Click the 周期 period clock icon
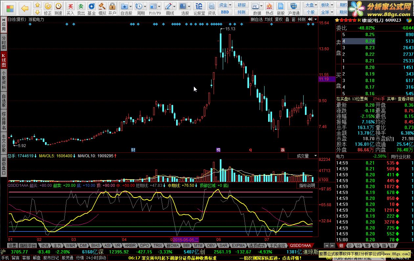The height and width of the screenshot is (261, 414). click(139, 6)
